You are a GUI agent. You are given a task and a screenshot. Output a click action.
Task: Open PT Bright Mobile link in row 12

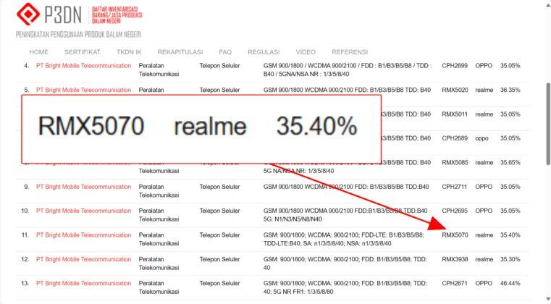pyautogui.click(x=84, y=259)
